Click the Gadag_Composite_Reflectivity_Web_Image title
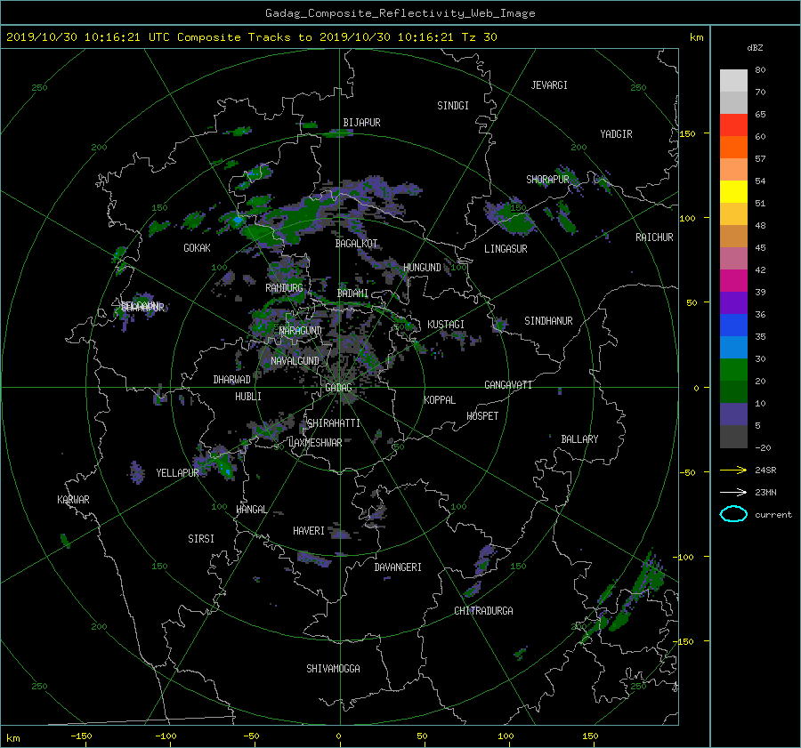Screen dimensions: 801x748 [x=400, y=13]
